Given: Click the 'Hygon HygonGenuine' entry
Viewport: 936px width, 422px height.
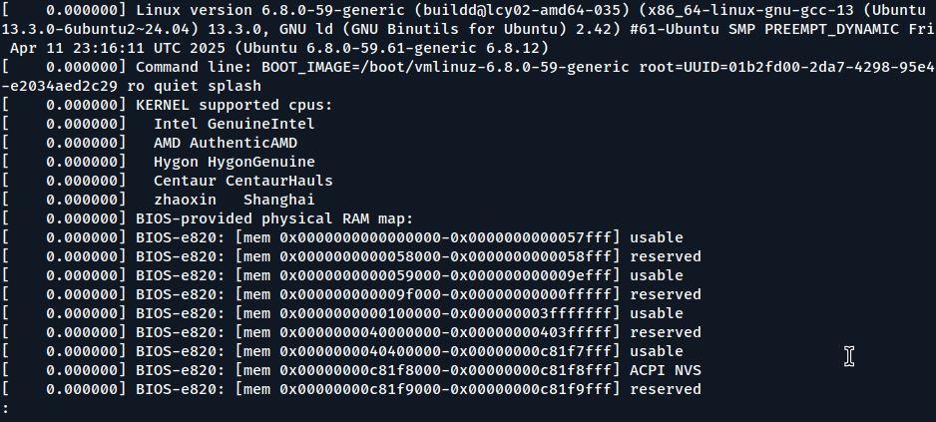Looking at the screenshot, I should 234,162.
